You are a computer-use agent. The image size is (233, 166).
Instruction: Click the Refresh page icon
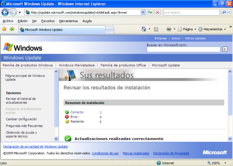150,12
